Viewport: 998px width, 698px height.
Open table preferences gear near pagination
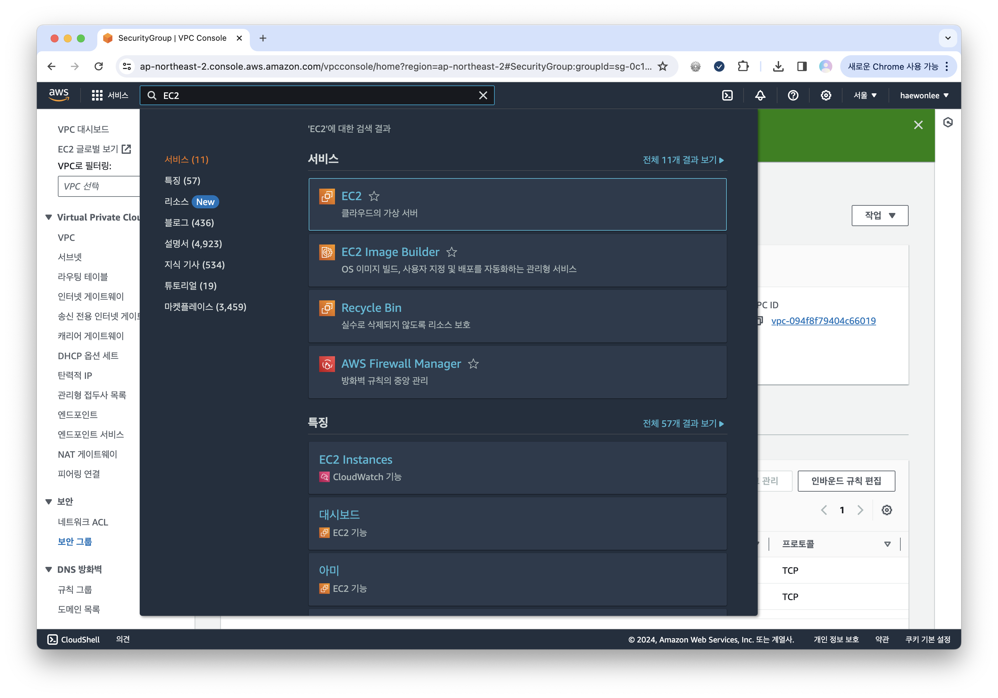[887, 510]
